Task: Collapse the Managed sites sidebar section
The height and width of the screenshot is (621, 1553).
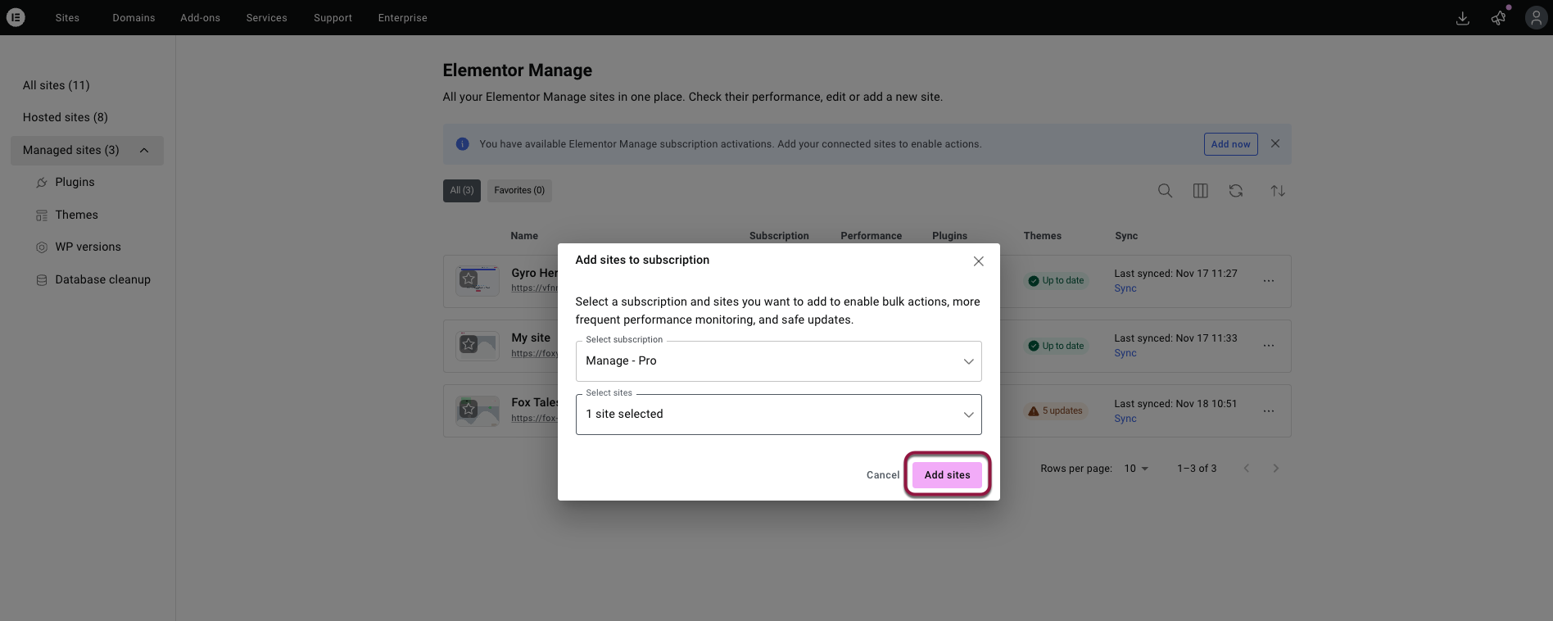Action: (144, 150)
